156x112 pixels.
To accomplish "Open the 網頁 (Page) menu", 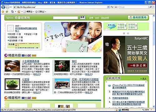I will 29,12.
